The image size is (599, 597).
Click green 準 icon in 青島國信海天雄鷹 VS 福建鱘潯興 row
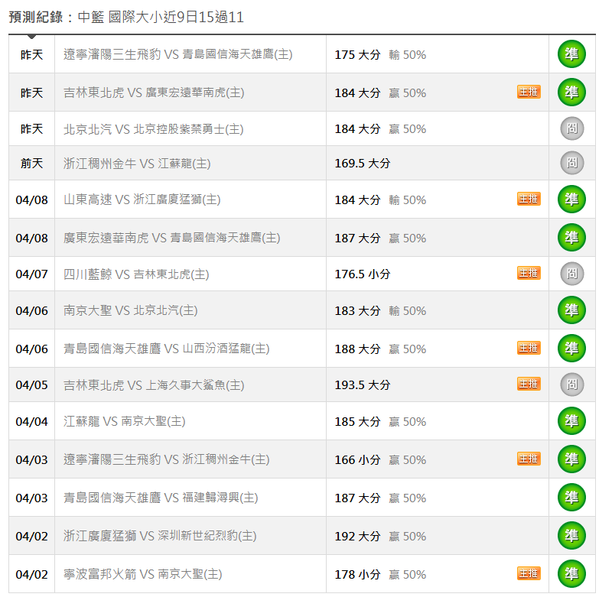571,497
